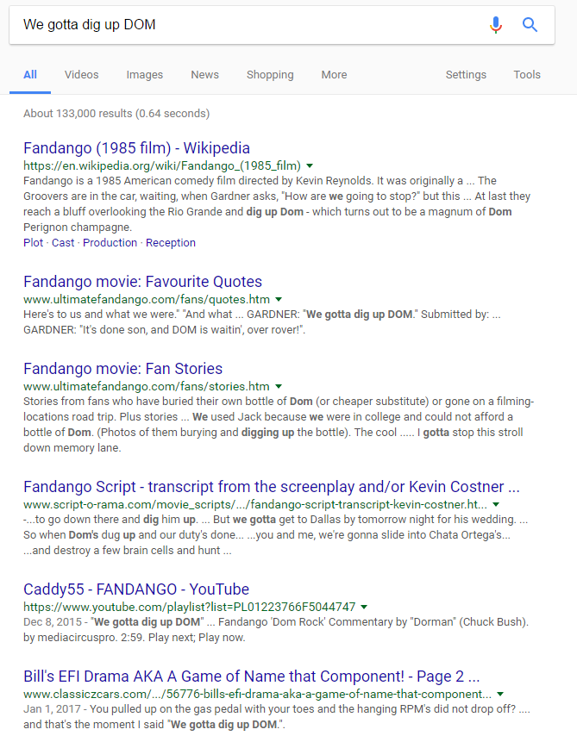The height and width of the screenshot is (742, 577).
Task: Jump to the Cast sitelink
Action: click(63, 243)
